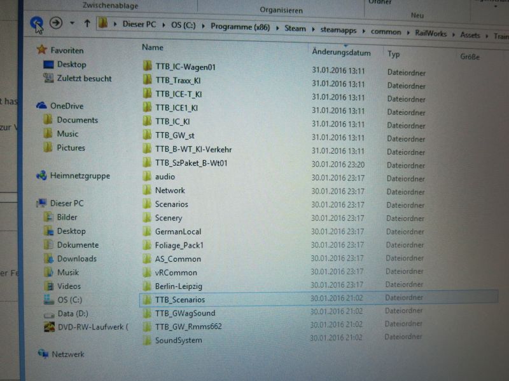Select 'steamapps' breadcrumb segment

[338, 30]
